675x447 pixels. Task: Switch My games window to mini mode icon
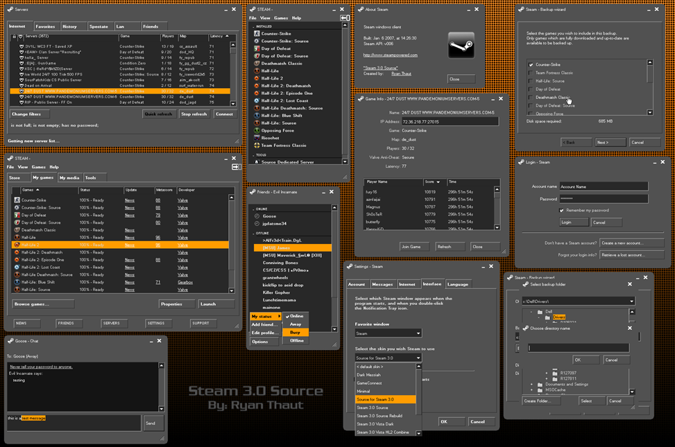pyautogui.click(x=237, y=167)
